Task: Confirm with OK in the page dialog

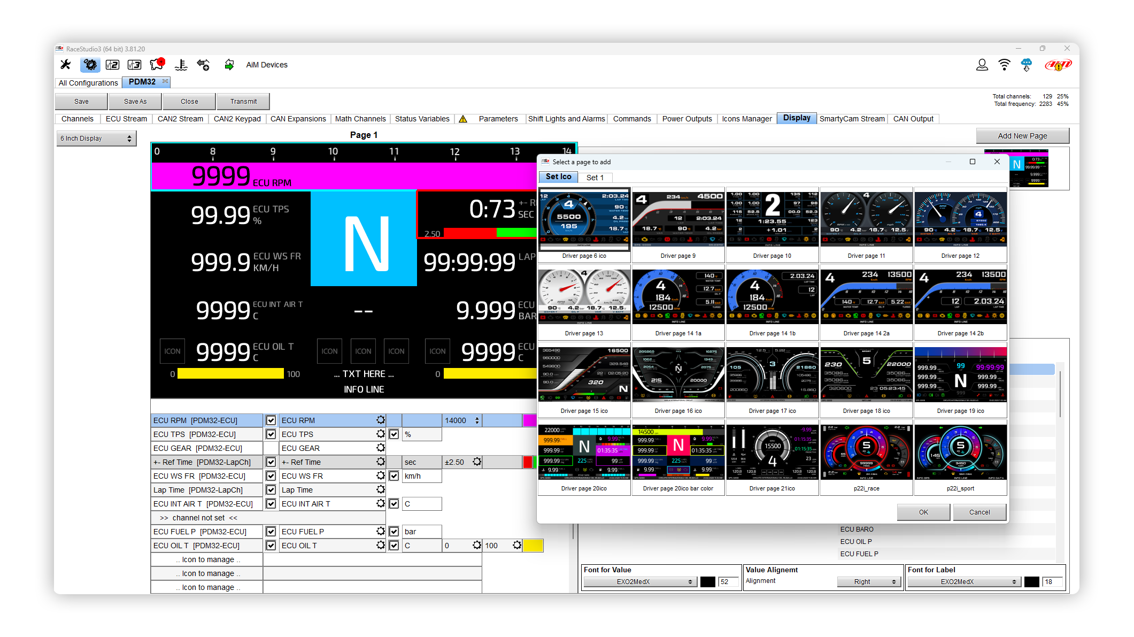Action: (x=923, y=512)
